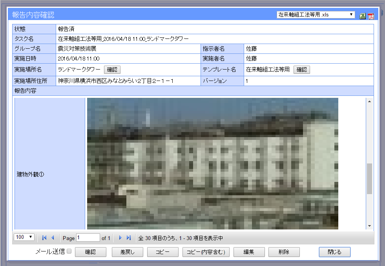Select the task name value text

pos(123,39)
